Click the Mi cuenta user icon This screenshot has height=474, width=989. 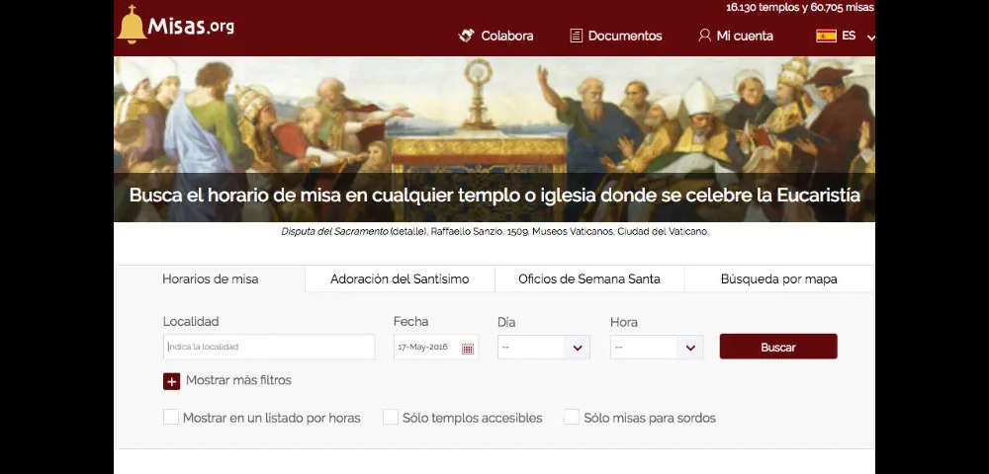point(704,36)
